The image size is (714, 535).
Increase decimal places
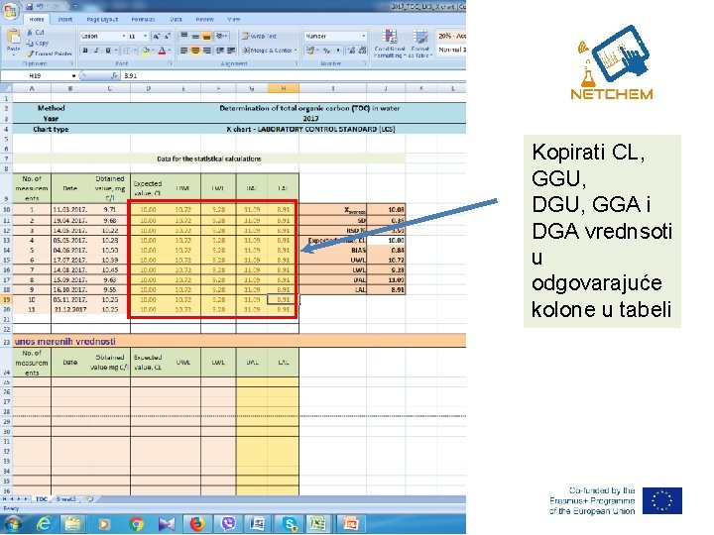pyautogui.click(x=351, y=51)
